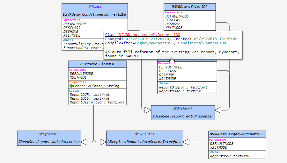Click the %DeepSee.Report.dataSchemaInterface class name
Viewport: 287px width, 163px height.
144,142
